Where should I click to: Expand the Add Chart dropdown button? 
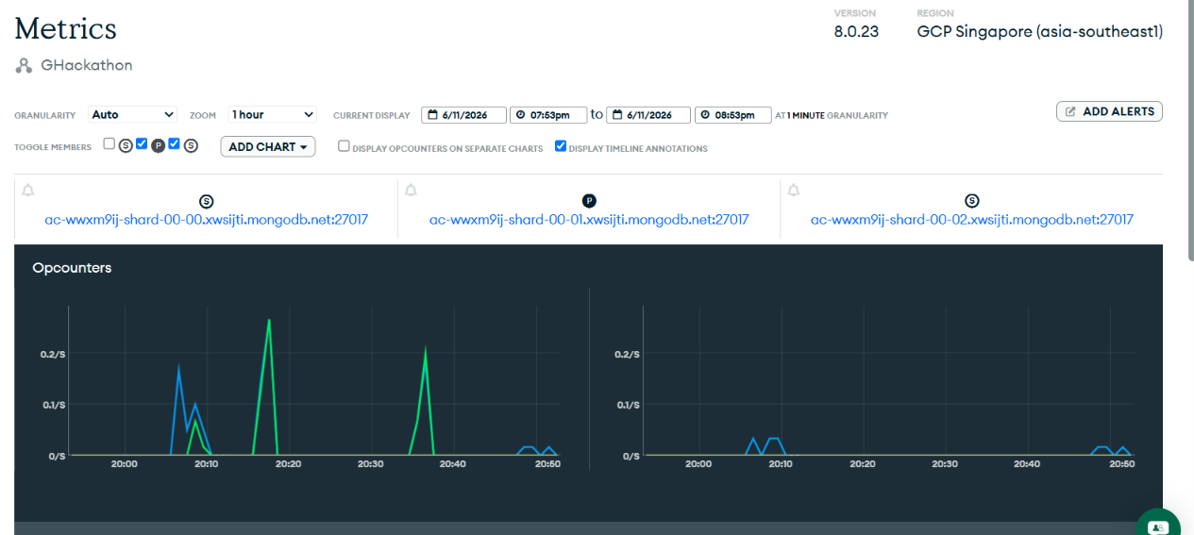(268, 147)
